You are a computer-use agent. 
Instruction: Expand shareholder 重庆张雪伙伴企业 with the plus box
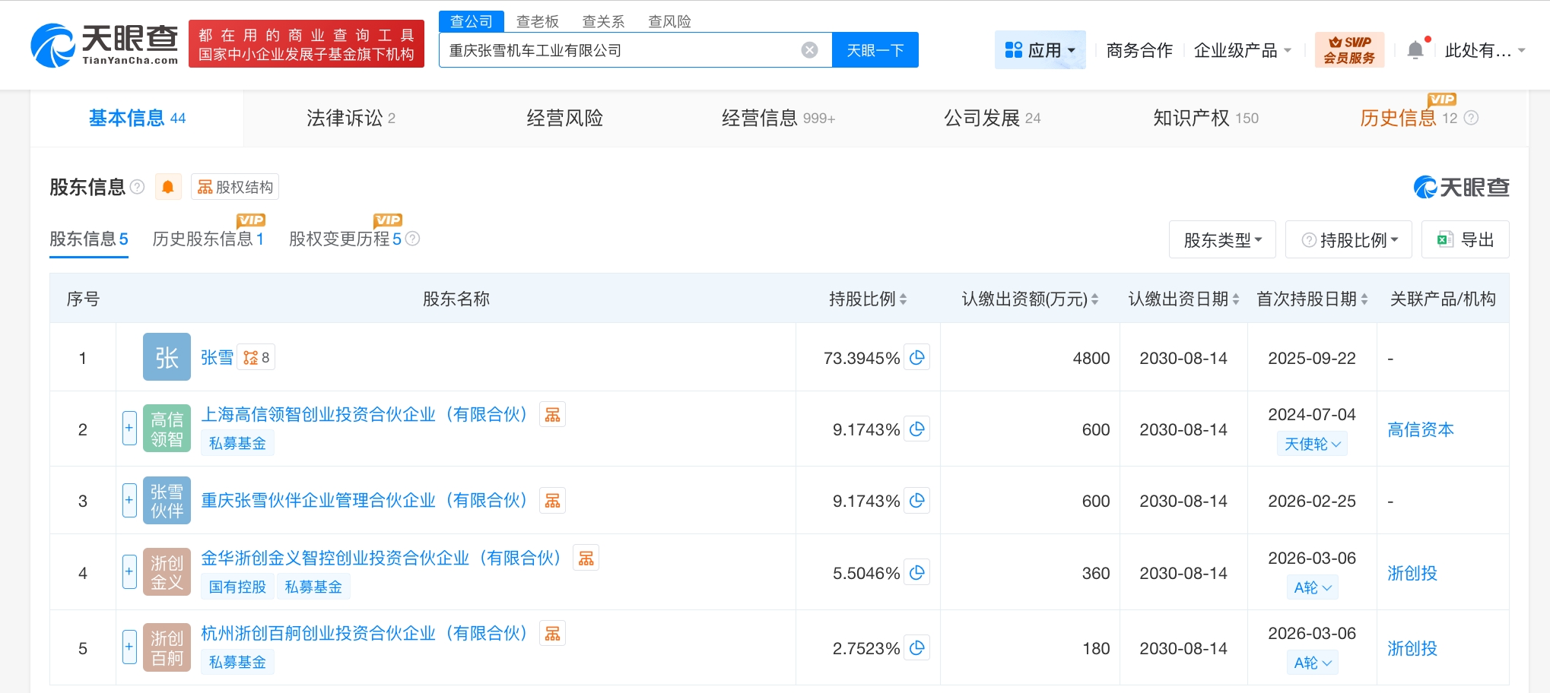pyautogui.click(x=129, y=500)
